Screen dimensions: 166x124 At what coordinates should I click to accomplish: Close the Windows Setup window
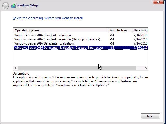click(158, 2)
